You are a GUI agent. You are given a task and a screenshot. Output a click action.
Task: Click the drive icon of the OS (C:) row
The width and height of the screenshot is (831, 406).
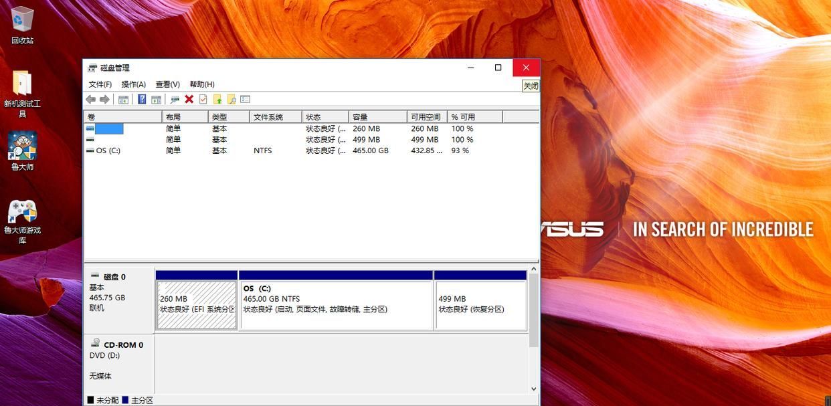tap(90, 150)
